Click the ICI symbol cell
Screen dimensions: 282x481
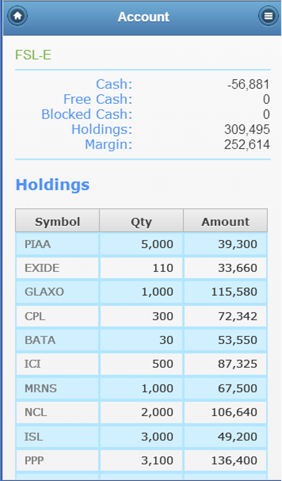pyautogui.click(x=33, y=364)
